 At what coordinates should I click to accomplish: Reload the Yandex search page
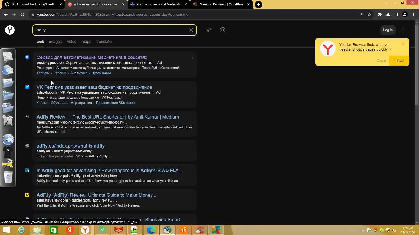[x=23, y=14]
